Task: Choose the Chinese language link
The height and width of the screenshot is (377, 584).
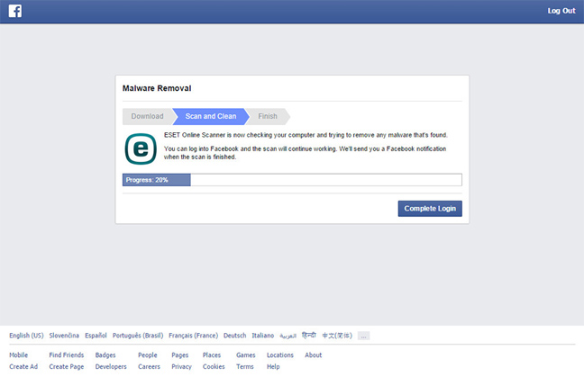Action: 337,336
